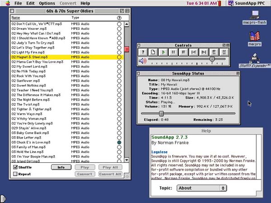Click the question mark column header icon

(119, 18)
